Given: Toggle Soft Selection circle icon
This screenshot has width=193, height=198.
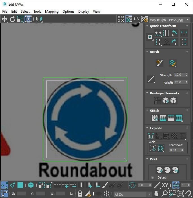Looking at the screenshot, I should coord(132,185).
